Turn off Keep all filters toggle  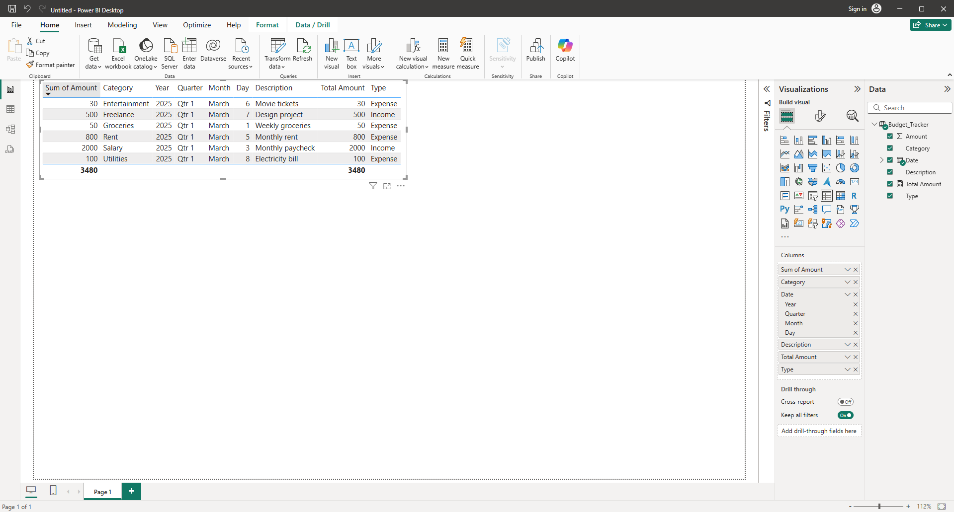pyautogui.click(x=845, y=415)
